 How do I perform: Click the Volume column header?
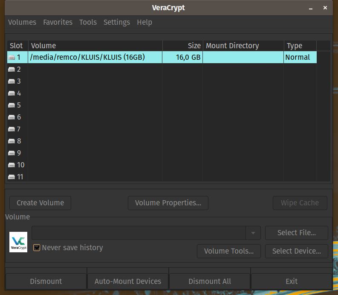coord(95,46)
